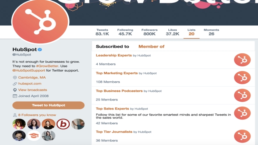Viewport: 258px width, 145px height.
Task: Open the '8 Followers you know' link
Action: point(37,115)
